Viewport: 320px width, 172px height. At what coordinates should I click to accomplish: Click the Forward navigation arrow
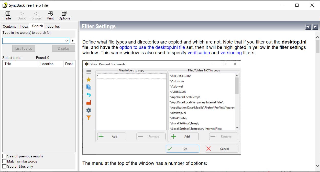(36, 16)
